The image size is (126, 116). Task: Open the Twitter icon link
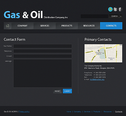coord(115,9)
